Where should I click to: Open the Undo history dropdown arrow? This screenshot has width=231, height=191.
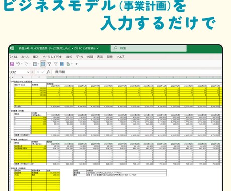(22, 64)
